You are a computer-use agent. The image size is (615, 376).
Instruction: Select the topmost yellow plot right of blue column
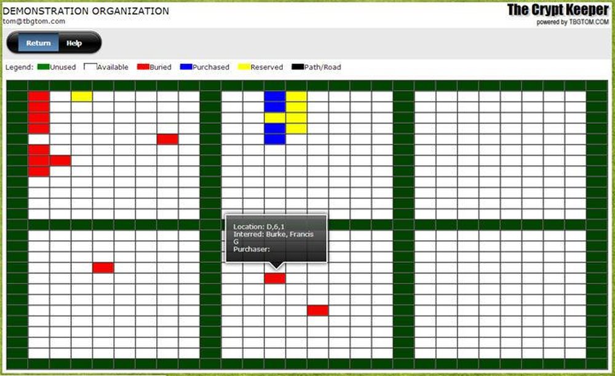point(296,96)
